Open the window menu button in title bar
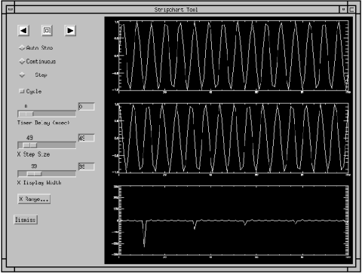362x274 pixels. point(11,10)
